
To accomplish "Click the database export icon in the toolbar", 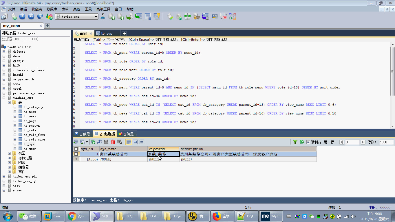I will click(112, 16).
